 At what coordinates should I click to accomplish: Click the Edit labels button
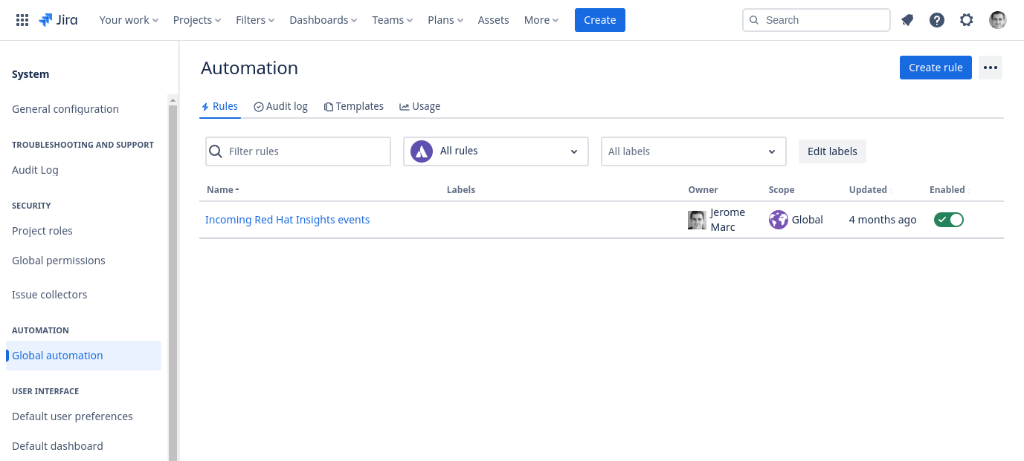pyautogui.click(x=832, y=151)
